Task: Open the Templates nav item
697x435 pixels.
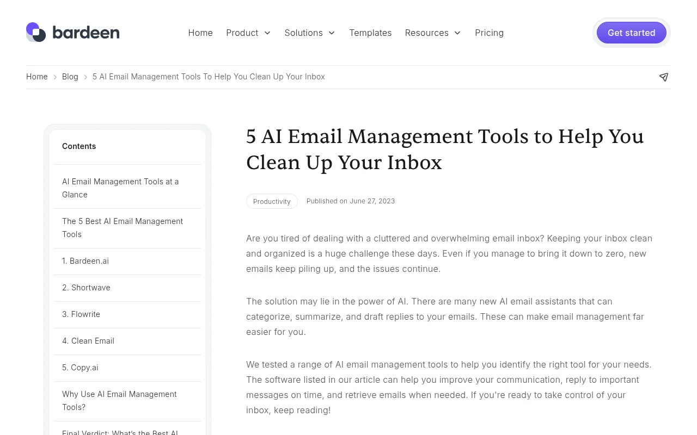Action: [370, 33]
